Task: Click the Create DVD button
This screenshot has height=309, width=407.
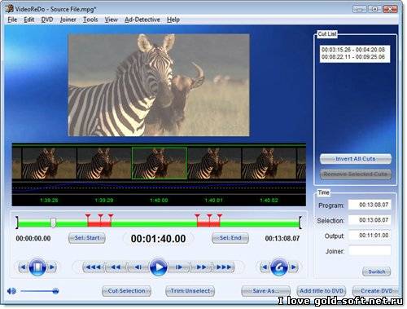Action: coord(376,291)
